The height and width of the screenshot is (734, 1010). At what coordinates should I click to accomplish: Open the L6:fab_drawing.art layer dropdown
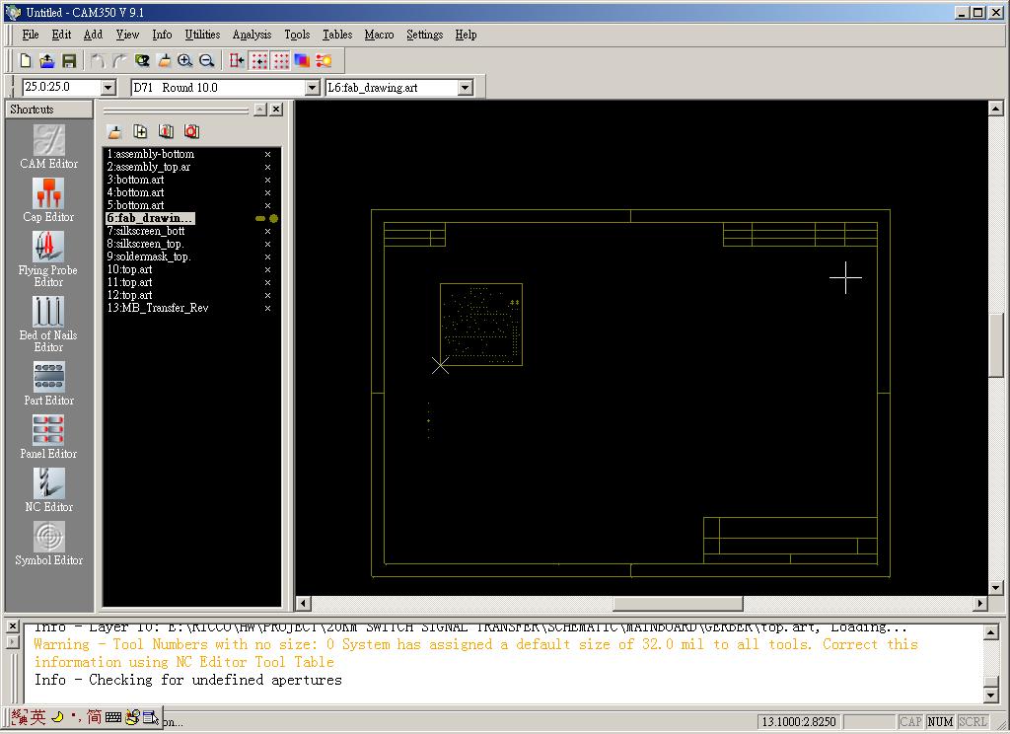click(x=465, y=88)
